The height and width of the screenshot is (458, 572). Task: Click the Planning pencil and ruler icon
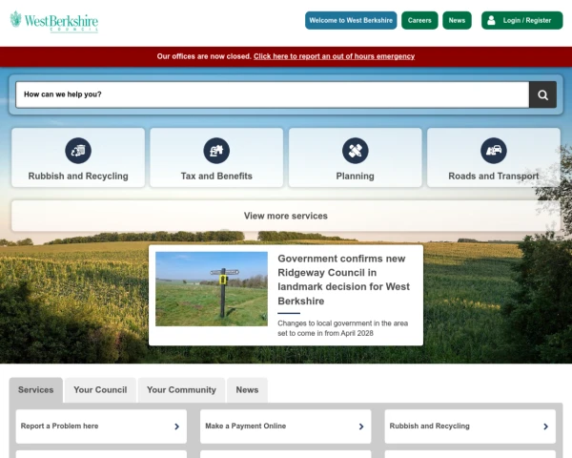pyautogui.click(x=355, y=151)
